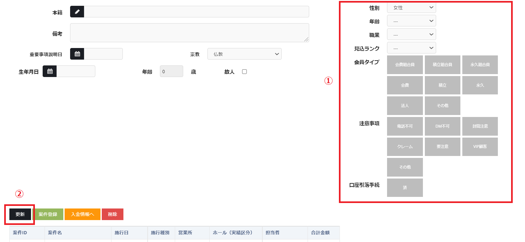
Task: Expand the 見込ランク dropdown
Action: coord(411,48)
